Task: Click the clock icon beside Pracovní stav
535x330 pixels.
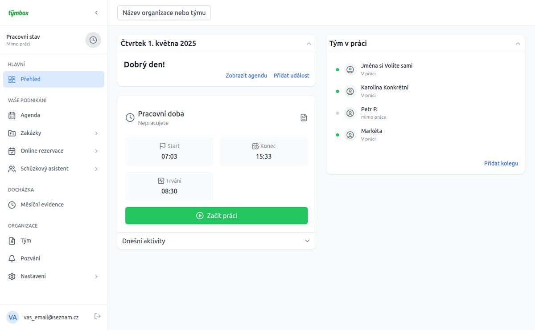Action: click(x=93, y=40)
